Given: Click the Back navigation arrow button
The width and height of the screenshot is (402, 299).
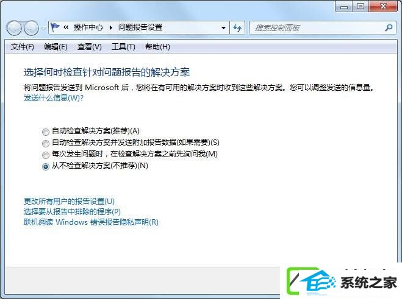Looking at the screenshot, I should pos(14,28).
